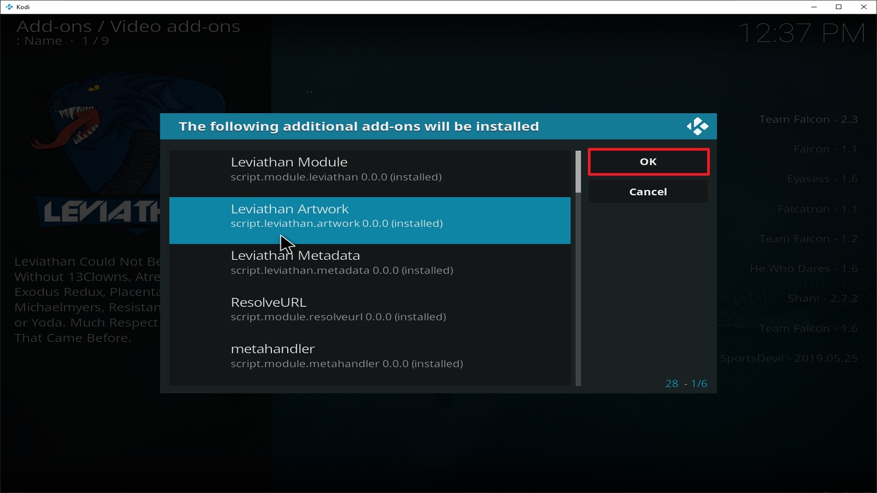
Task: Maximize the Kodi window
Action: (x=839, y=7)
